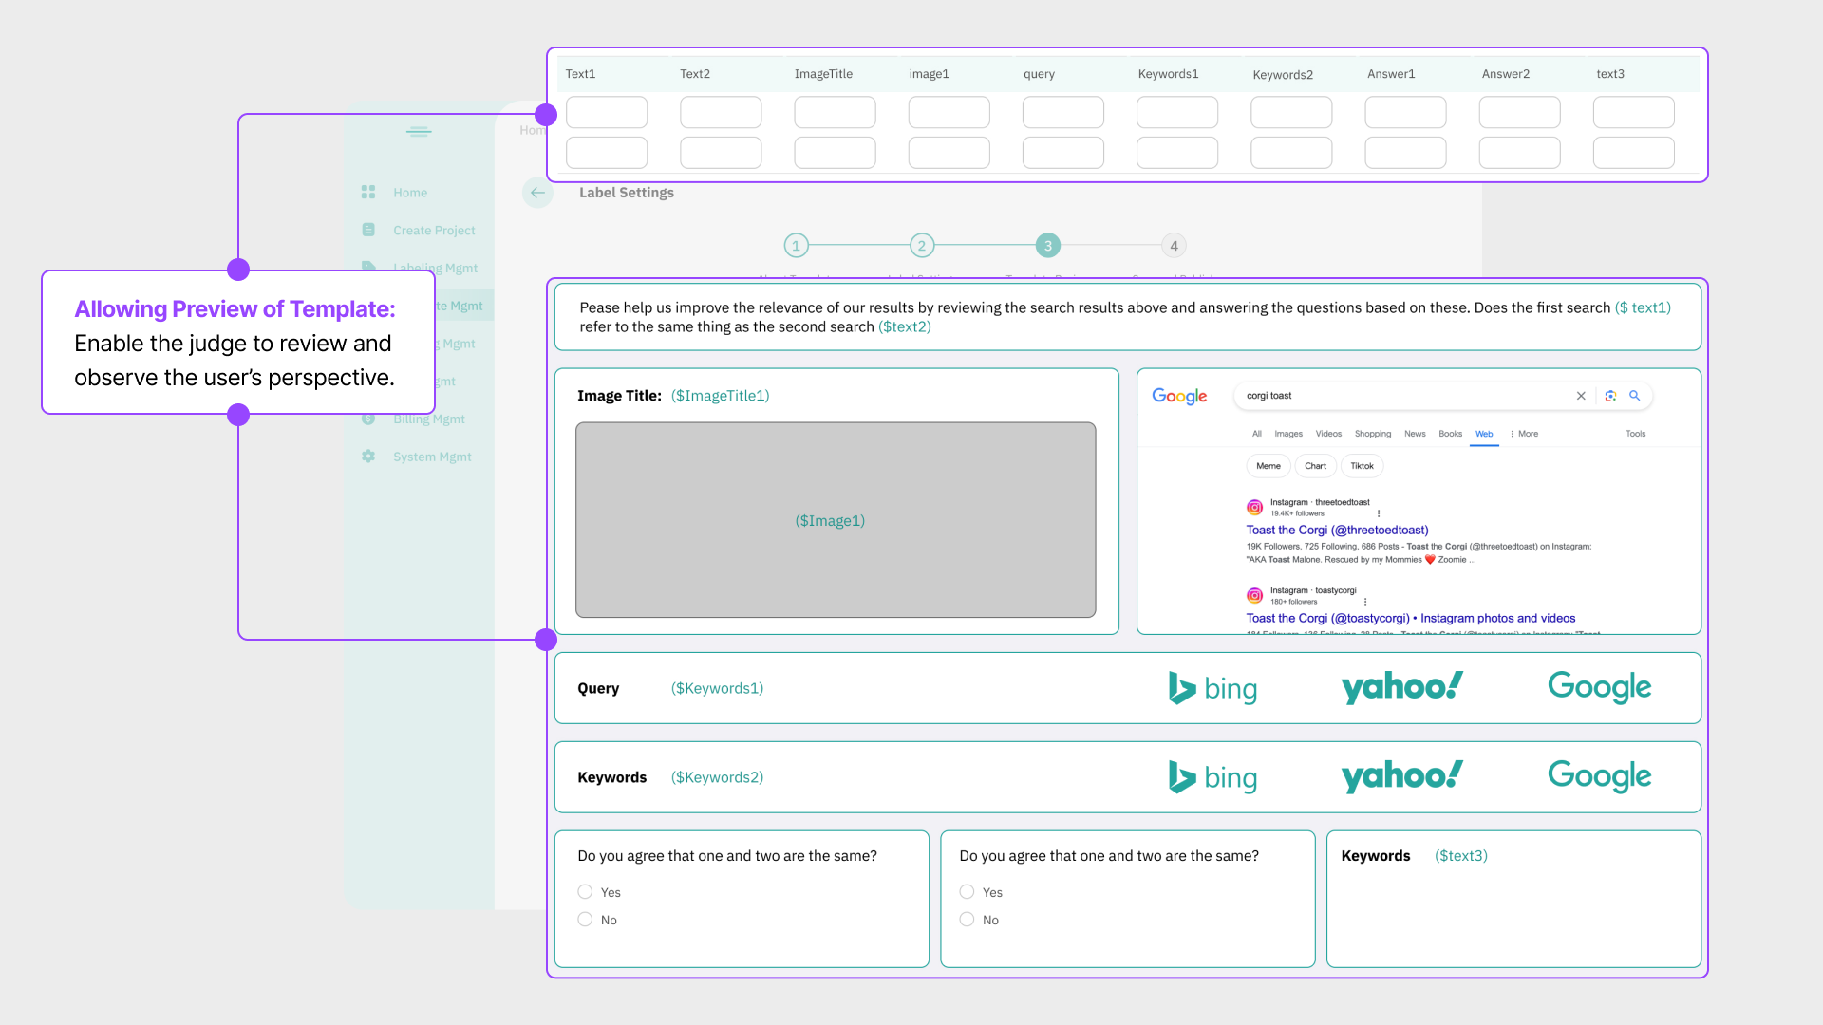Click the yahoo! logo in the Keywords row
The image size is (1823, 1025).
(1401, 777)
